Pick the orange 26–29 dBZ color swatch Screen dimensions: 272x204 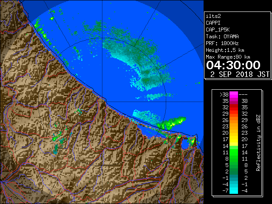tap(234, 120)
